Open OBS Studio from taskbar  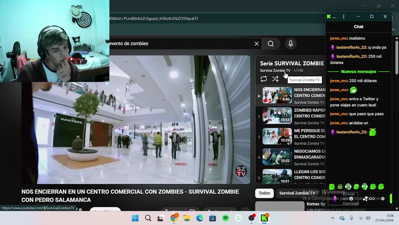pyautogui.click(x=251, y=218)
